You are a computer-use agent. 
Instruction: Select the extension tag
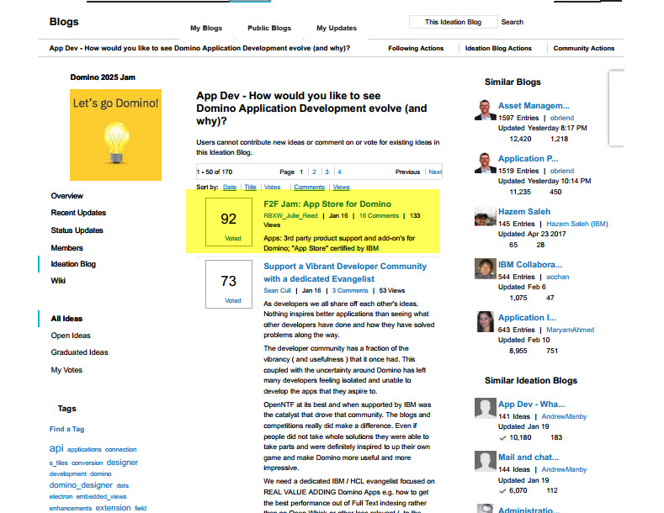[x=113, y=507]
